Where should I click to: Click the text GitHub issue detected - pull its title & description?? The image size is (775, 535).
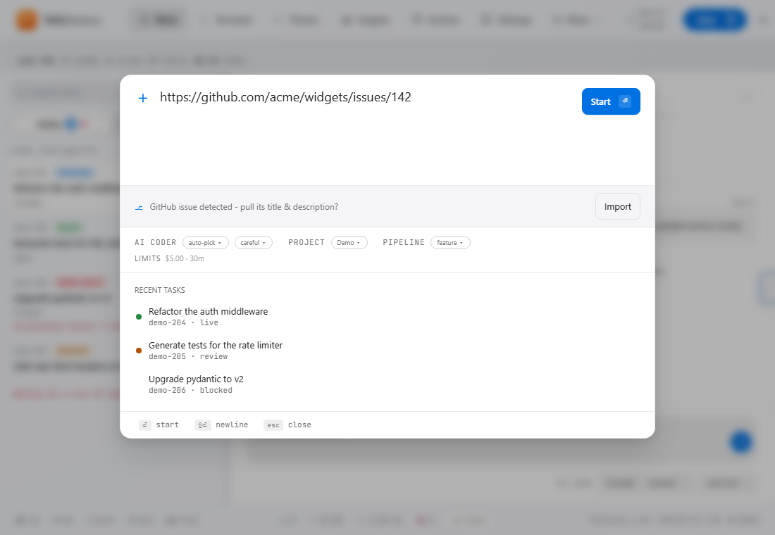click(x=244, y=207)
